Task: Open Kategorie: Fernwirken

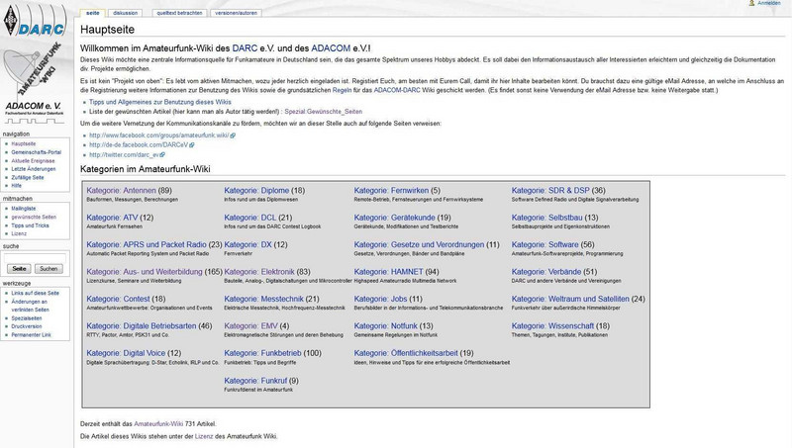Action: click(x=391, y=190)
